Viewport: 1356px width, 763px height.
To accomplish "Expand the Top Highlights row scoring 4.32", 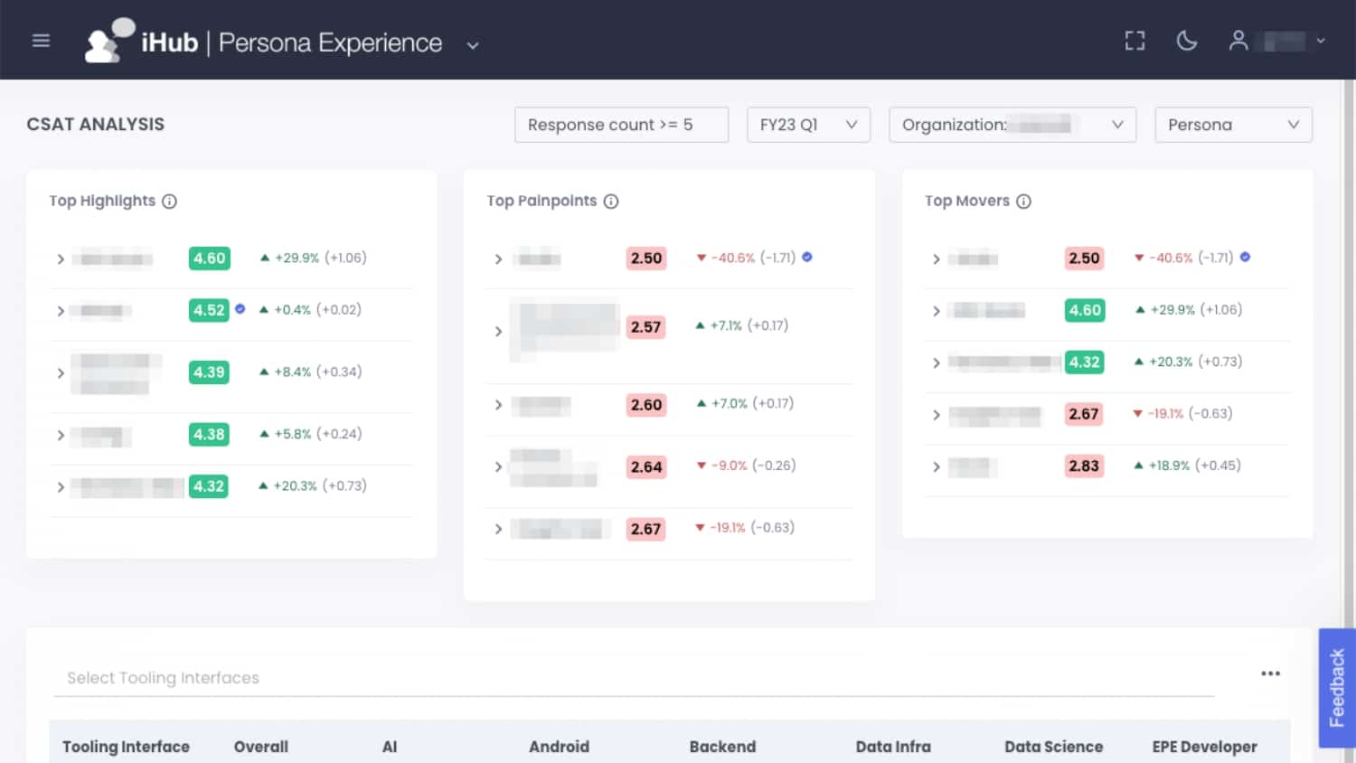I will point(61,487).
